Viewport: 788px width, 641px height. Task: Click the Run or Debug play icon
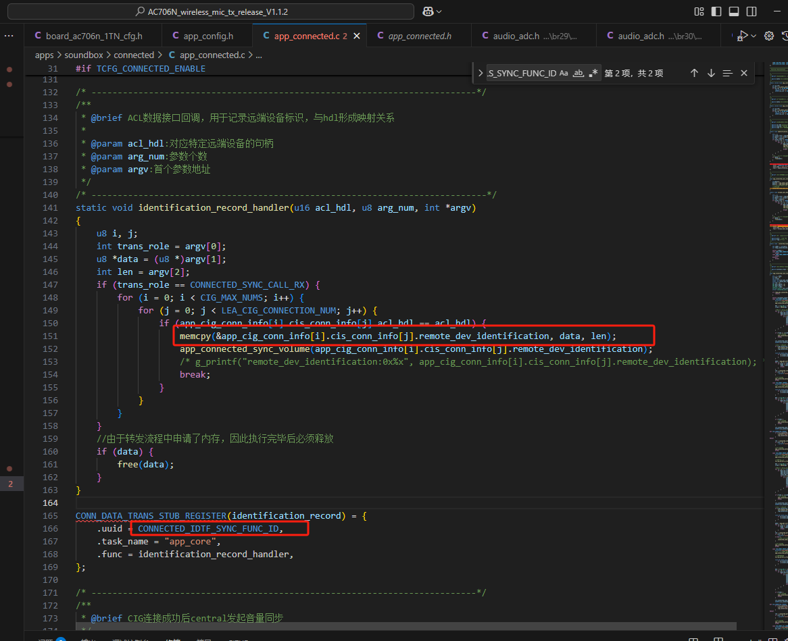[742, 36]
